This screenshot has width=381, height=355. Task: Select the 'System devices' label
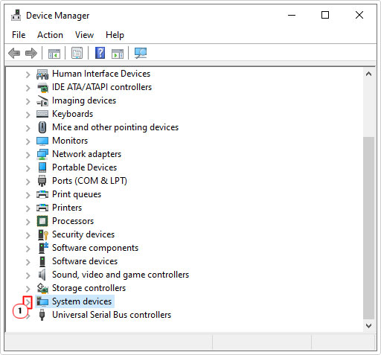click(x=82, y=301)
